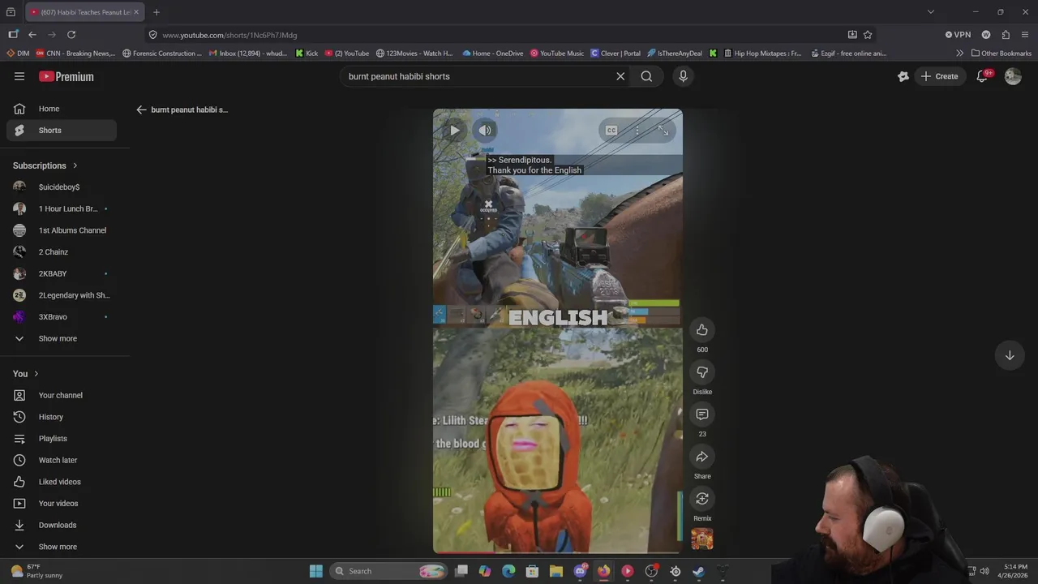Open Your videos
Screen dimensions: 1038x584
click(x=62, y=504)
